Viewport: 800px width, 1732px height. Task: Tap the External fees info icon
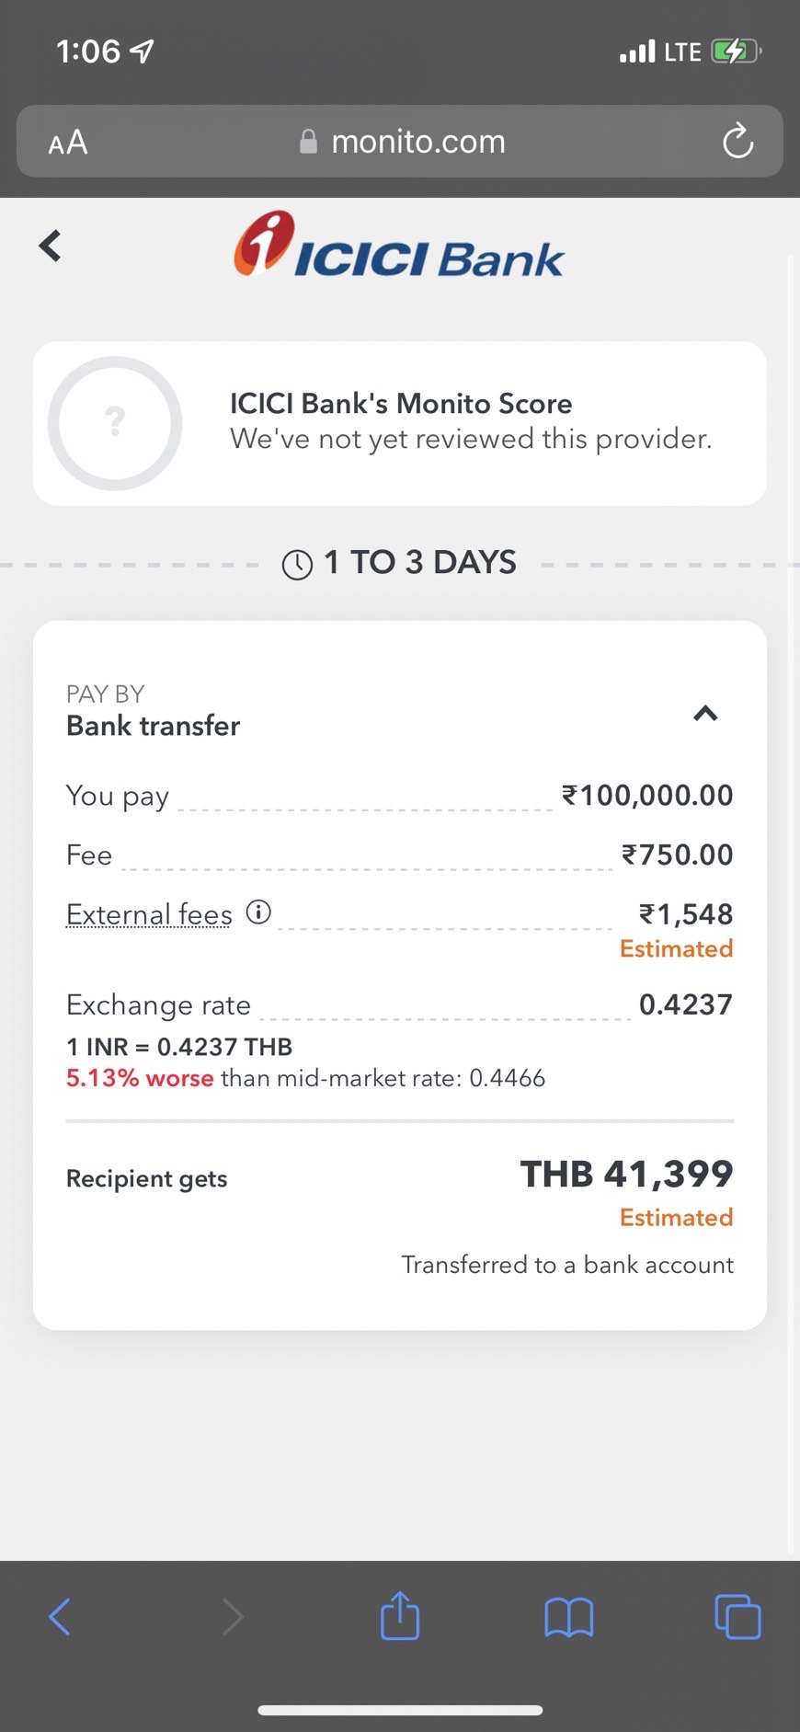click(x=258, y=912)
